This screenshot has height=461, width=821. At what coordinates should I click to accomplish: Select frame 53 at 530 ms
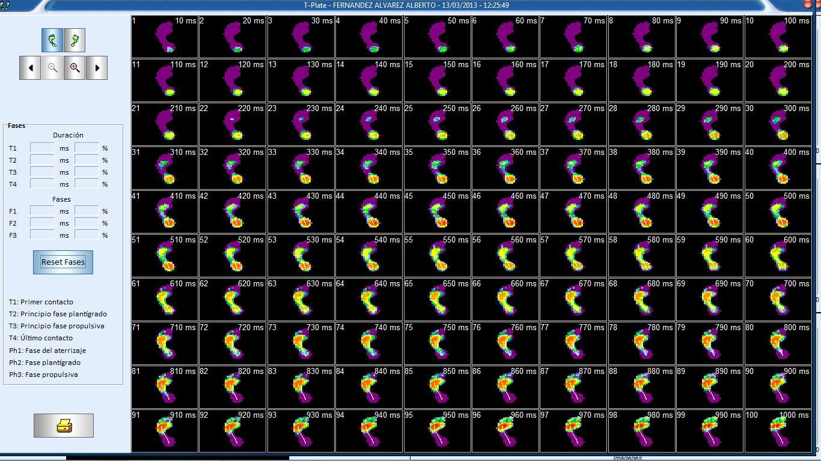click(301, 256)
